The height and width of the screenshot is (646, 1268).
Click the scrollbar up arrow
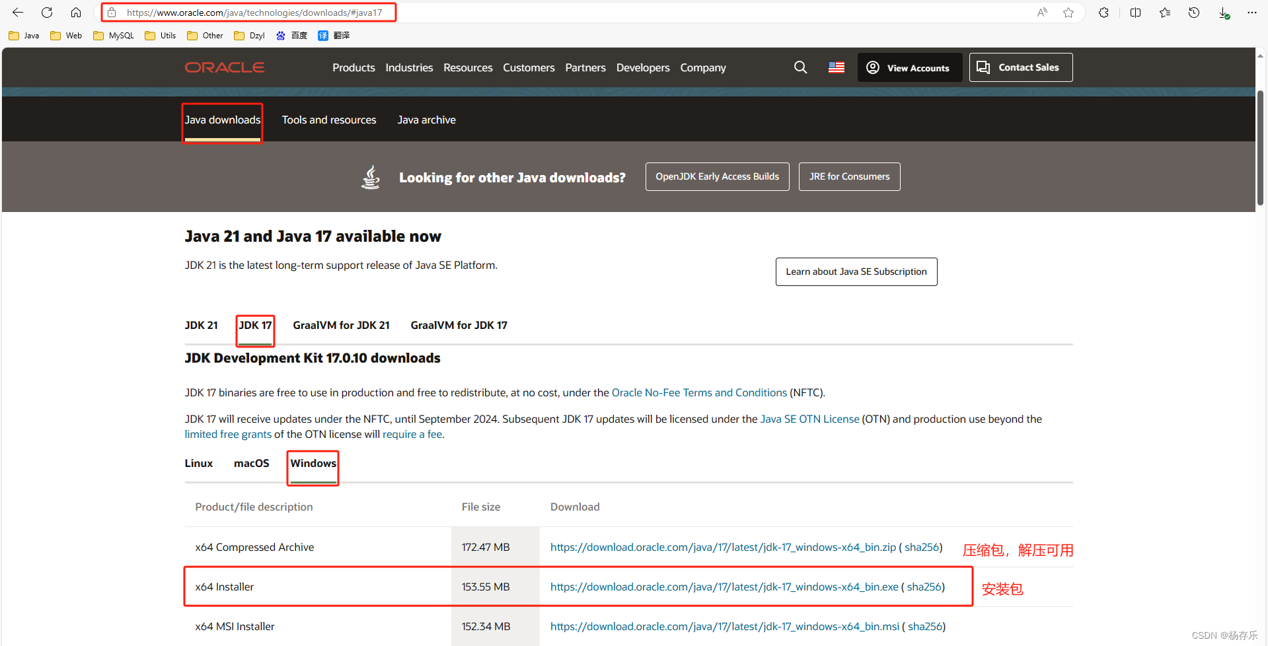(1261, 56)
